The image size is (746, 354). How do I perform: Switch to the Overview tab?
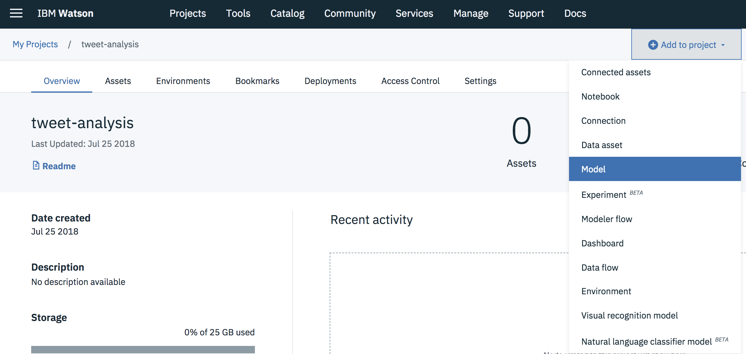(x=62, y=81)
